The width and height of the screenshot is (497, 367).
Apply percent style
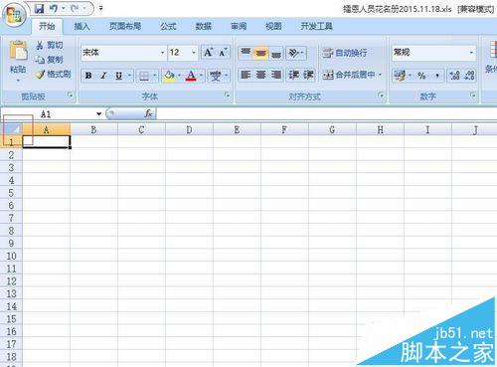tap(421, 76)
